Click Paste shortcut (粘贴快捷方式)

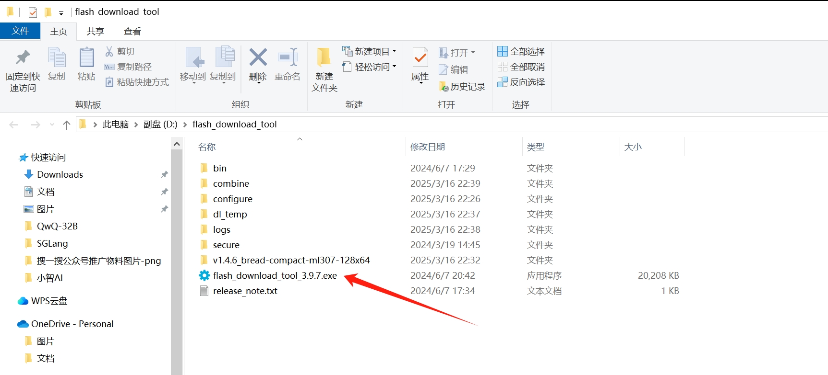tap(137, 82)
